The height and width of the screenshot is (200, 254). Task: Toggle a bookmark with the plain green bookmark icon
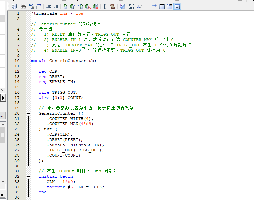click(x=65, y=7)
